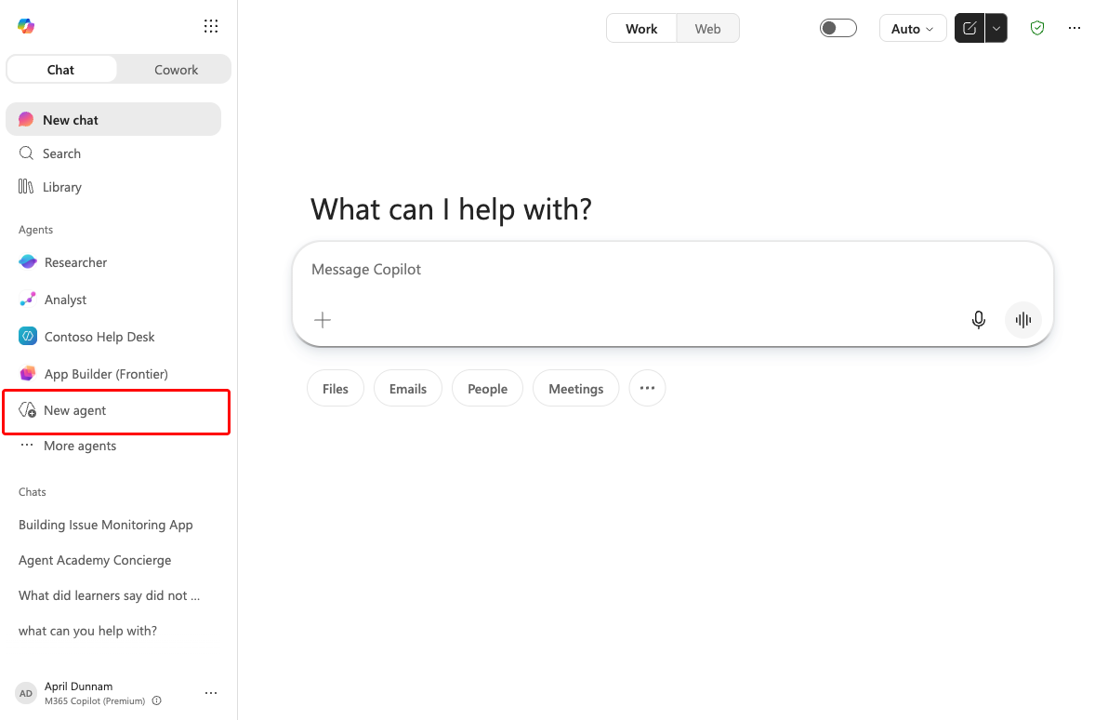Open the Building Issue Monitoring App chat
This screenshot has height=720, width=1108.
(x=106, y=525)
